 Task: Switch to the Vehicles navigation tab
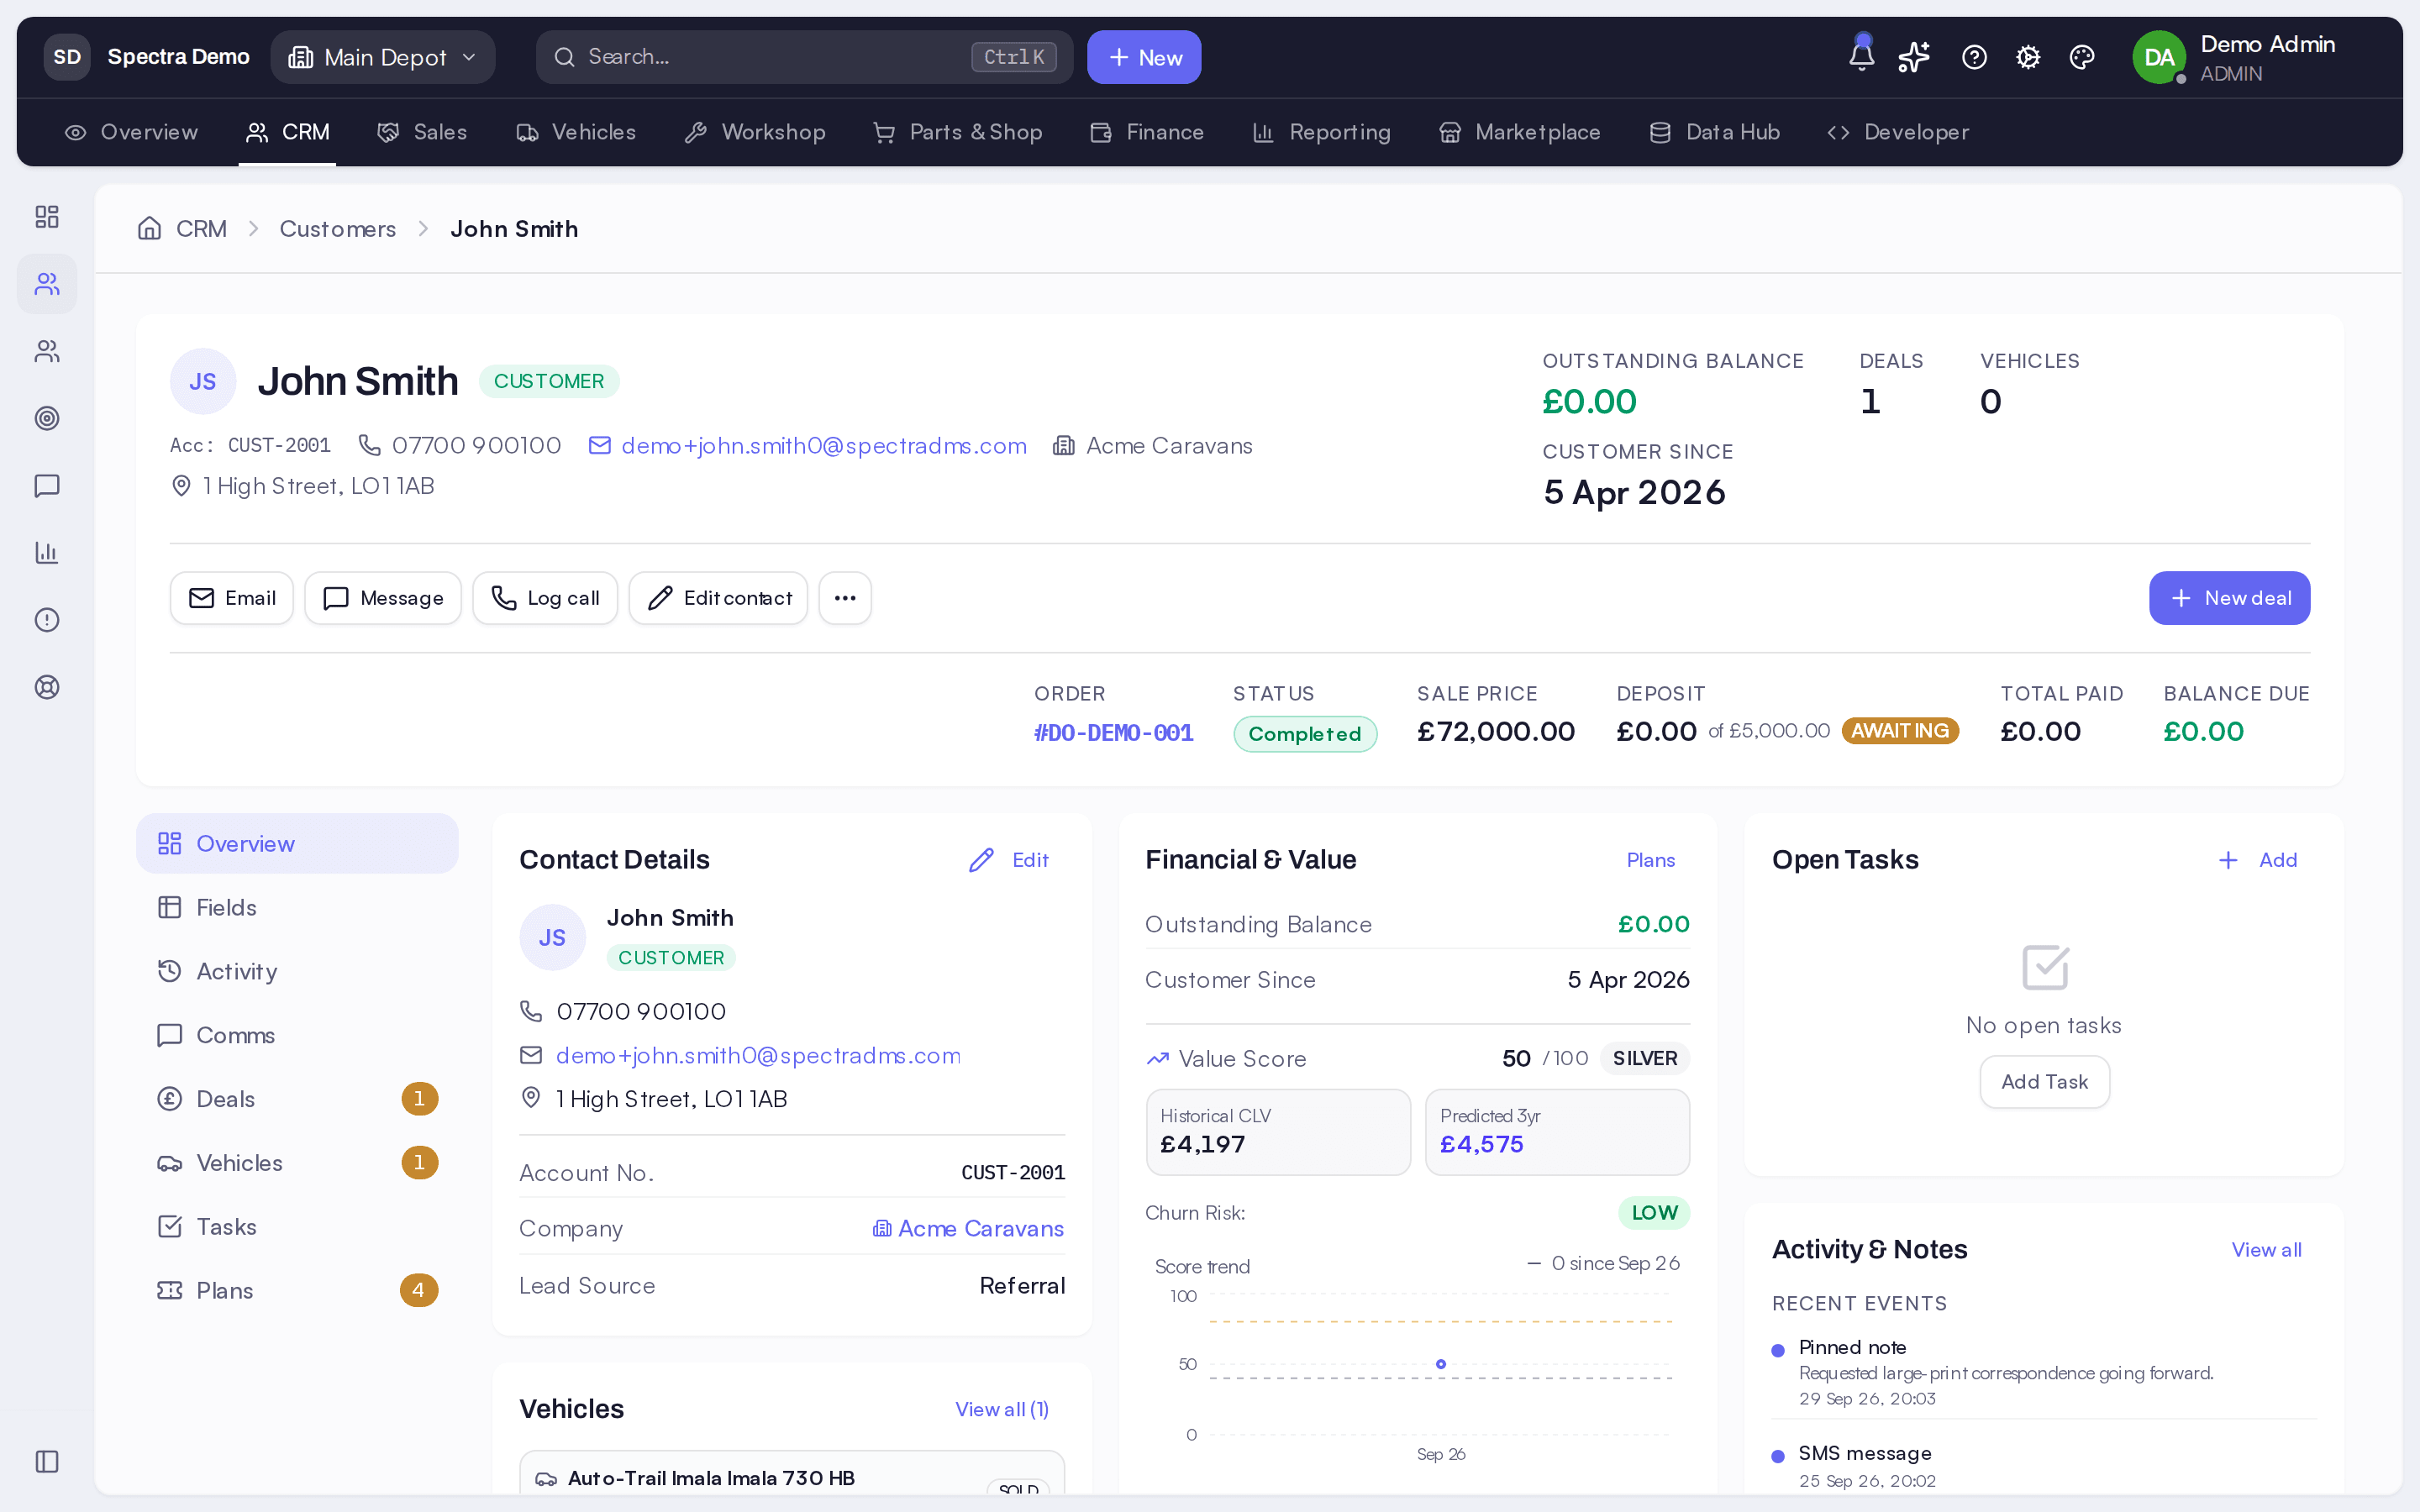point(576,132)
